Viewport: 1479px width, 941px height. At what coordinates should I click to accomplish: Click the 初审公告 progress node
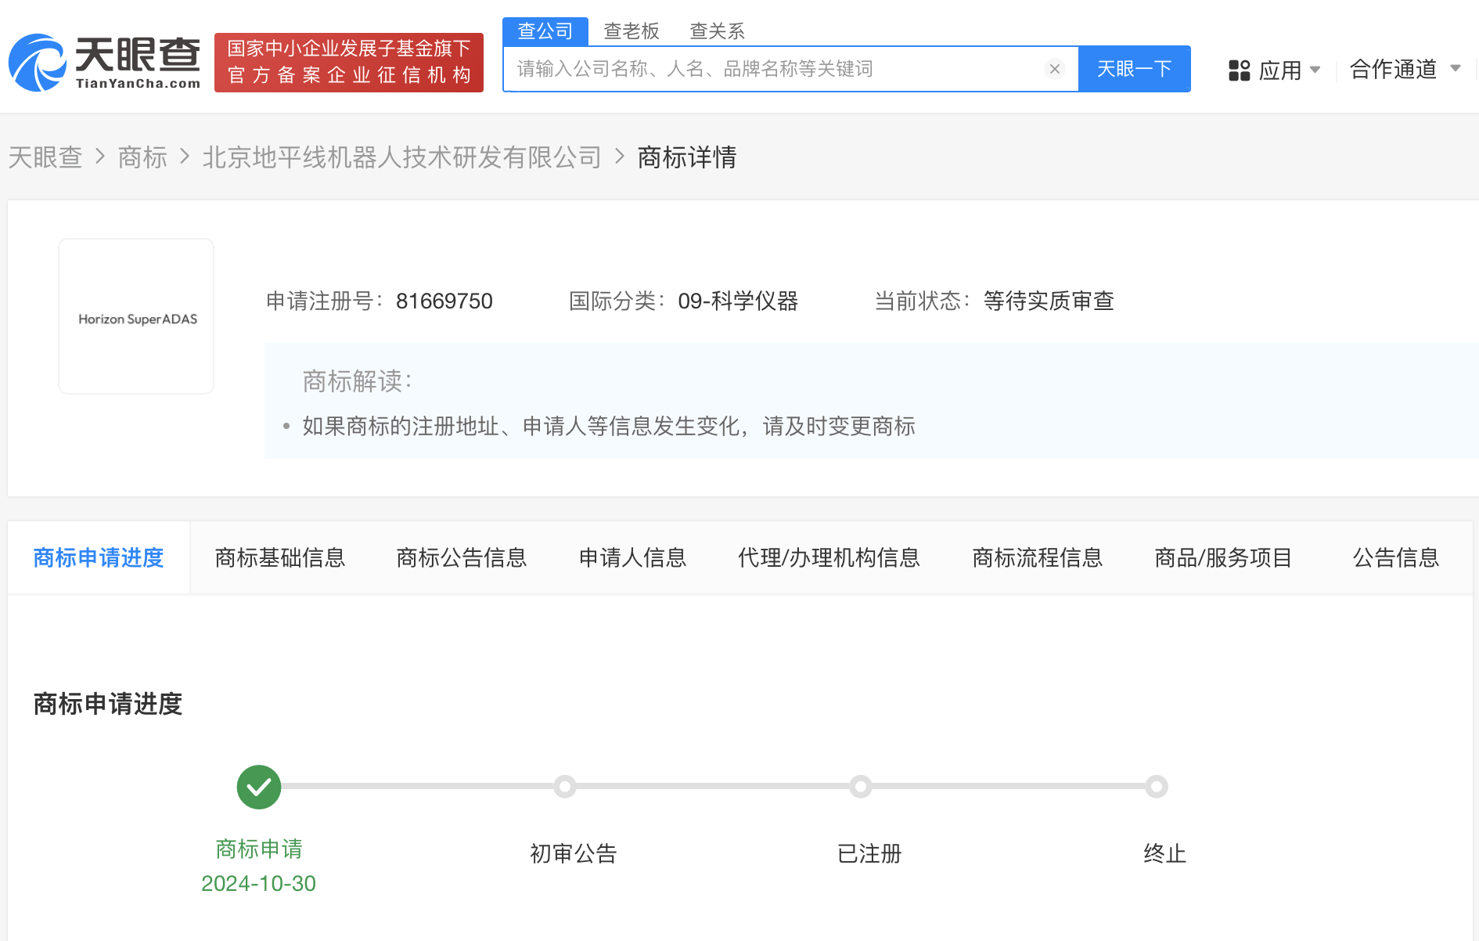tap(565, 786)
